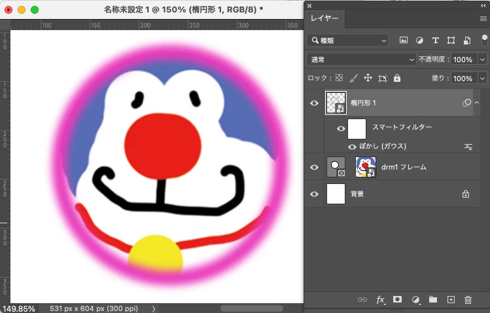Select the 楕円形 1 layer name
This screenshot has height=313, width=490.
(363, 103)
